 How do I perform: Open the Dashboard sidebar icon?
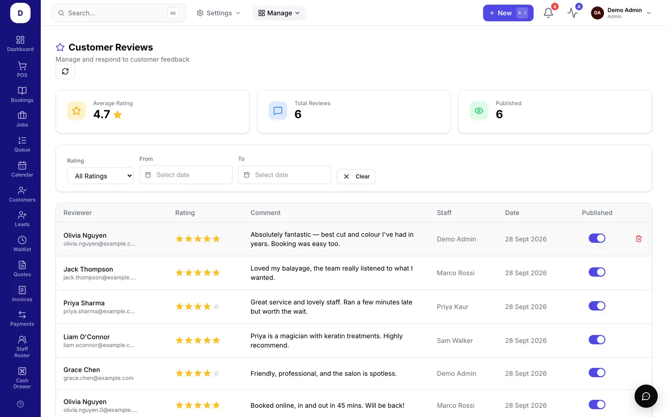click(20, 44)
